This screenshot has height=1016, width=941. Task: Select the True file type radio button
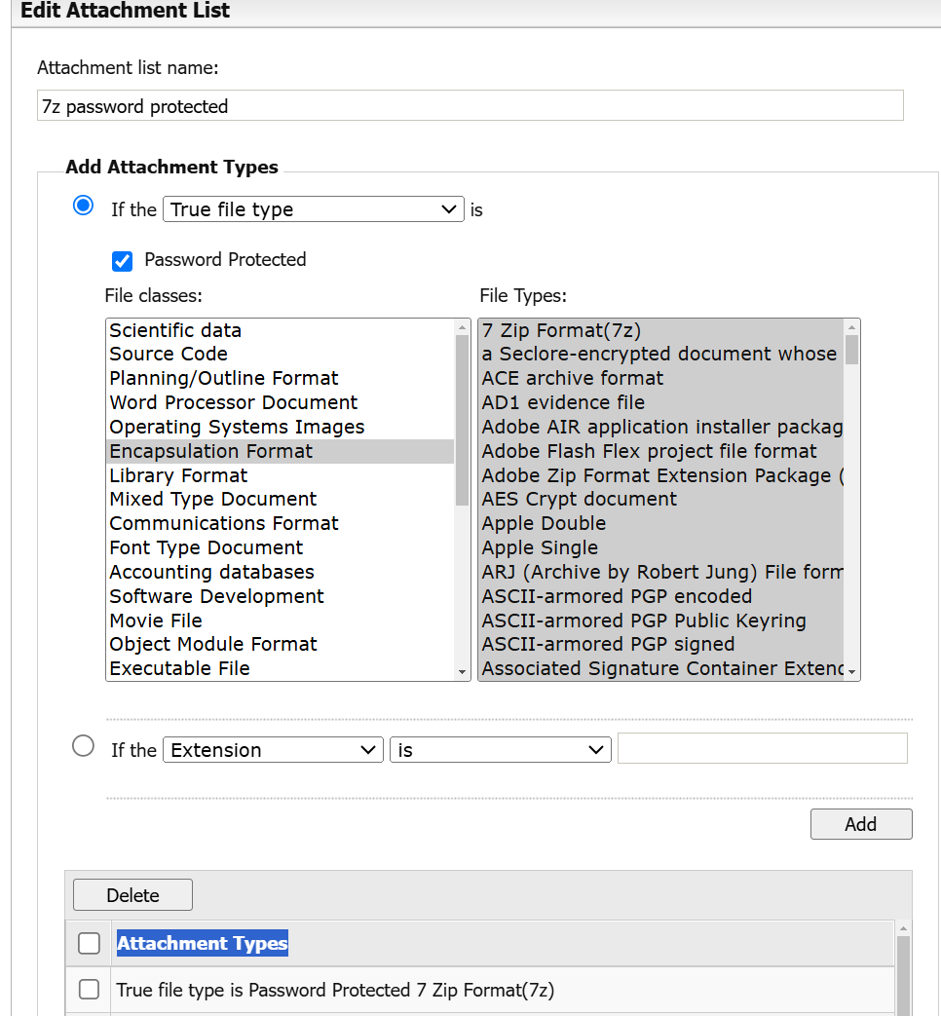pos(84,206)
